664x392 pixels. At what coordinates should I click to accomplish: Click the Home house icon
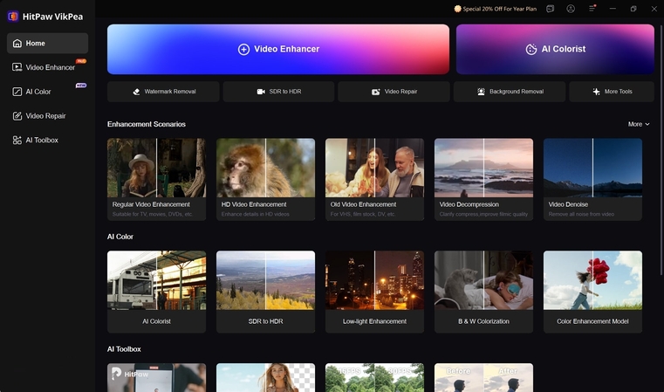click(x=17, y=44)
